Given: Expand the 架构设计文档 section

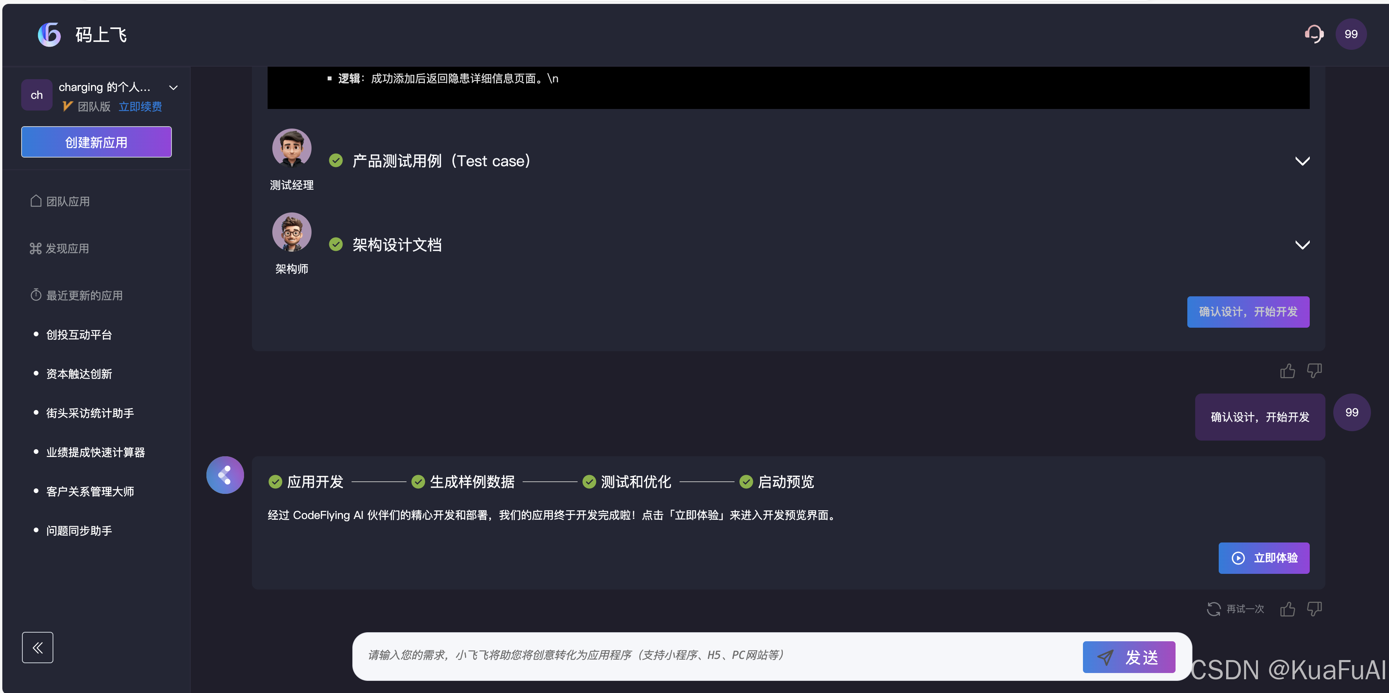Looking at the screenshot, I should 1302,245.
